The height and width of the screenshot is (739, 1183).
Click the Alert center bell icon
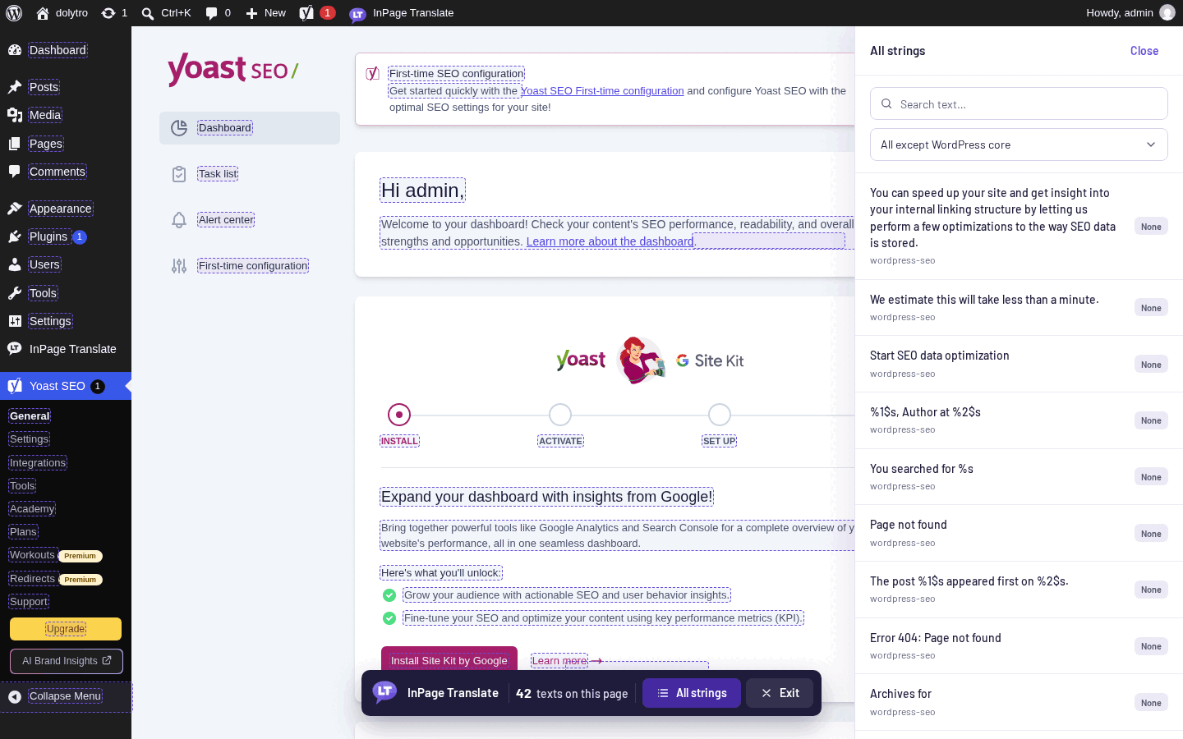click(179, 220)
